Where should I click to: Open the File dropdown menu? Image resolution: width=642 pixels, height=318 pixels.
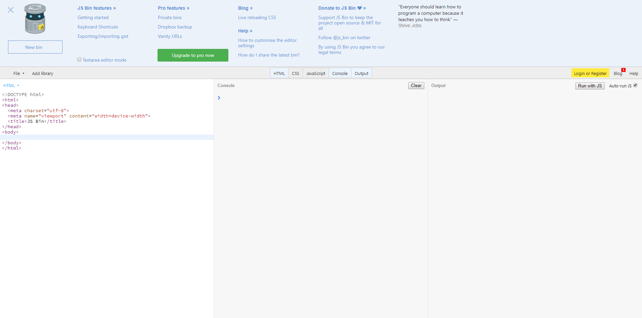pyautogui.click(x=19, y=73)
